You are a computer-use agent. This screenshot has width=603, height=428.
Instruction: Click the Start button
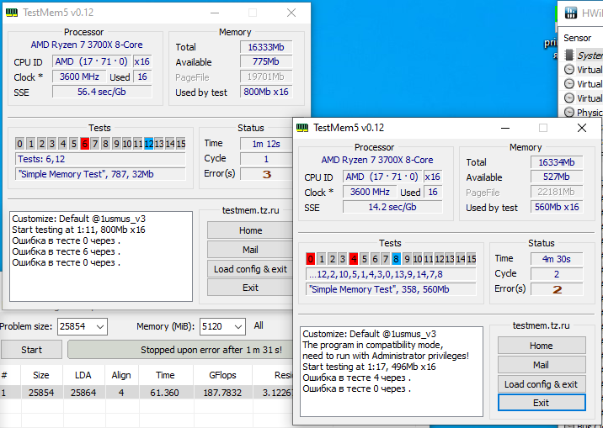pos(31,350)
